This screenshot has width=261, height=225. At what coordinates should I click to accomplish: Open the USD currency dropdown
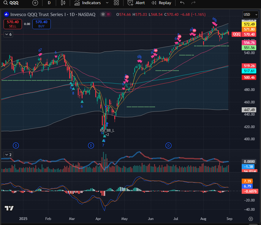tap(250, 14)
